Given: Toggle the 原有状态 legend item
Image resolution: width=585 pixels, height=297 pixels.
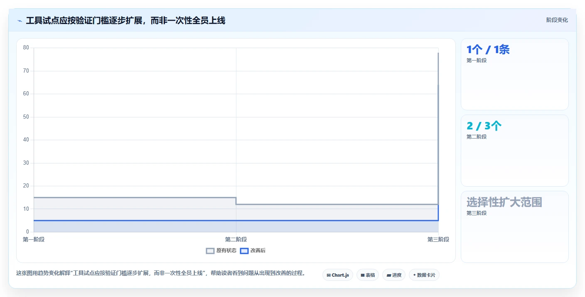Looking at the screenshot, I should pyautogui.click(x=221, y=251).
